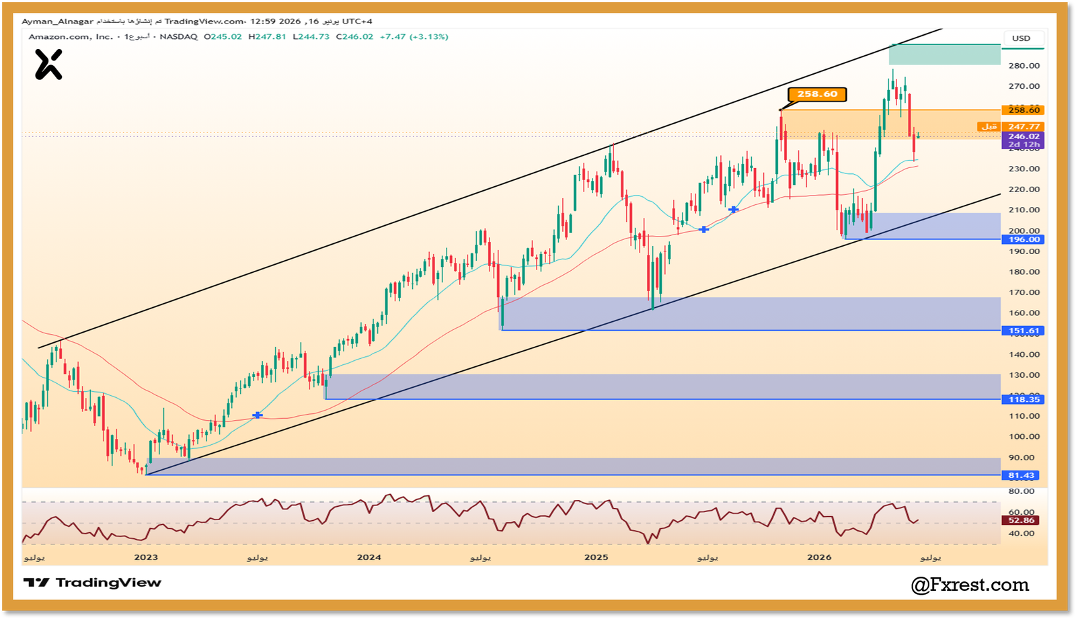Click the blue 196.00 price label
The width and height of the screenshot is (1076, 619).
pyautogui.click(x=1023, y=240)
